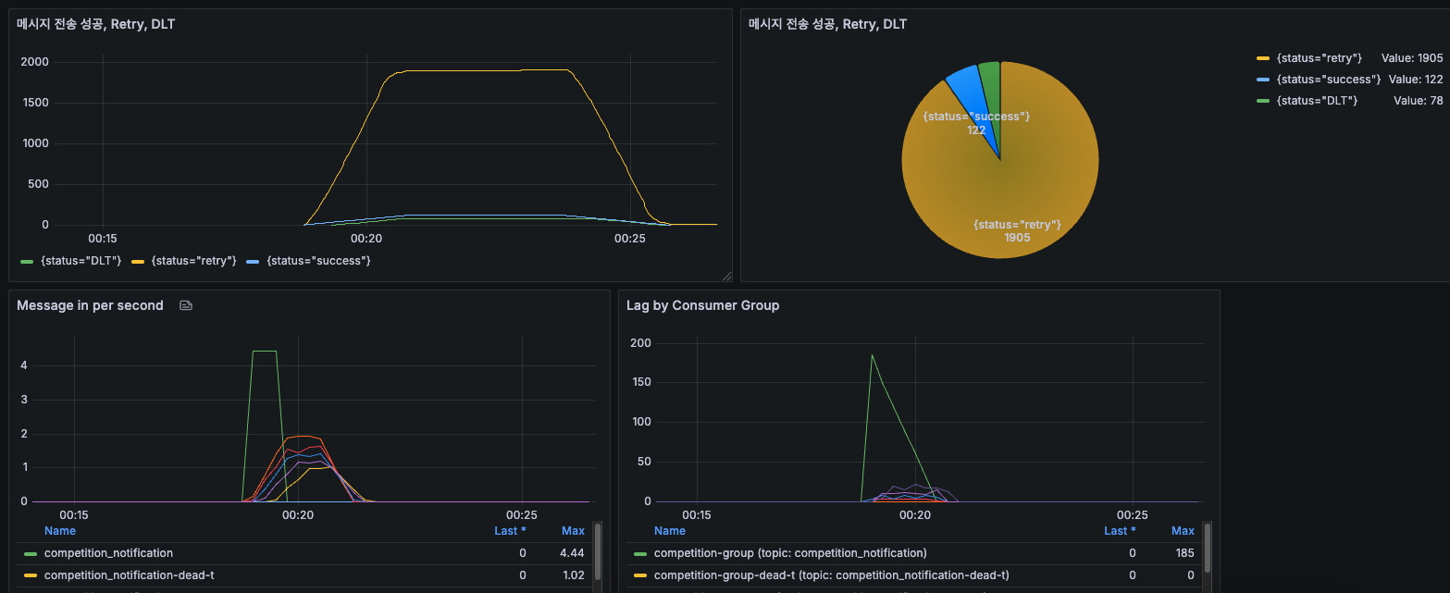Sort Lag by Consumer Group legend by Last *
Viewport: 1450px width, 593px height.
tap(1120, 531)
